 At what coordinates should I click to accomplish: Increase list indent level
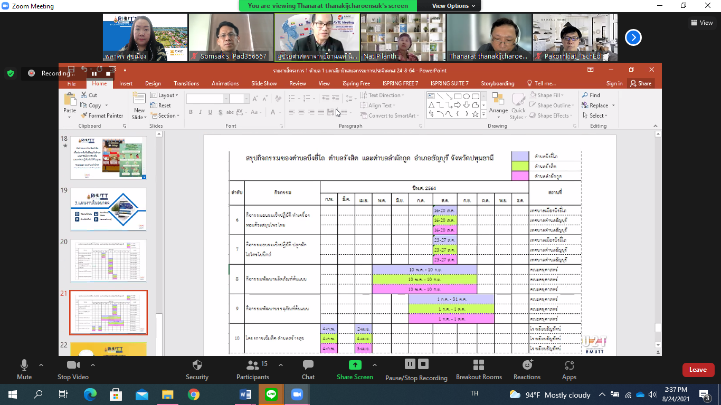click(336, 99)
